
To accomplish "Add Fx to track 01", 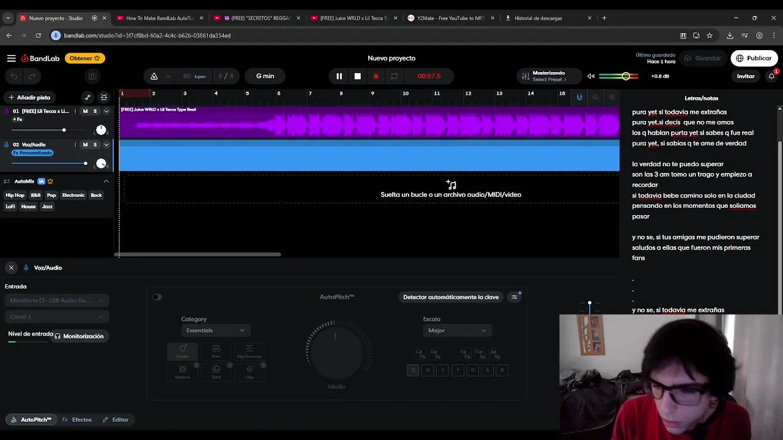I will click(x=18, y=119).
